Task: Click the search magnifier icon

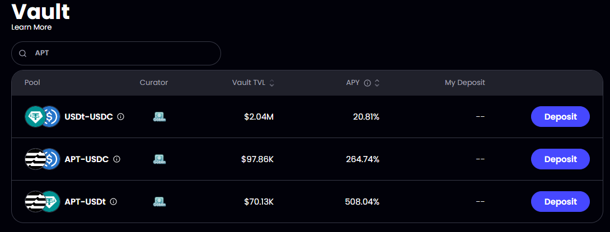Action: (x=22, y=54)
